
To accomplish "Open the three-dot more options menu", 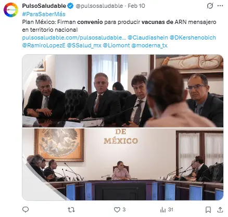I will click(220, 6).
